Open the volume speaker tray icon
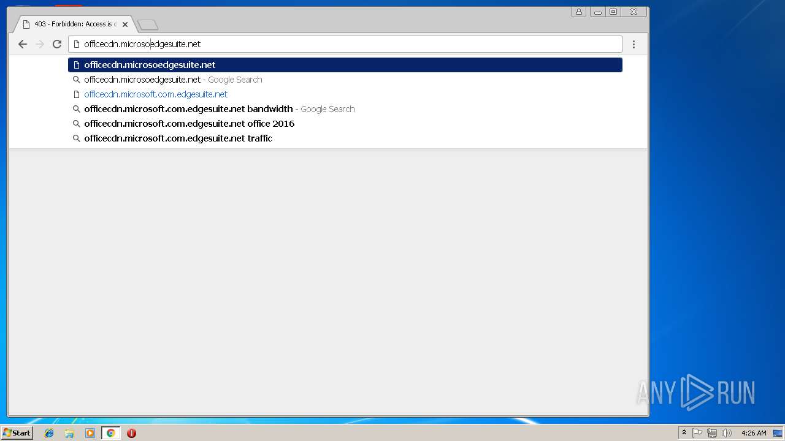Screen dimensions: 785x441 pyautogui.click(x=727, y=433)
